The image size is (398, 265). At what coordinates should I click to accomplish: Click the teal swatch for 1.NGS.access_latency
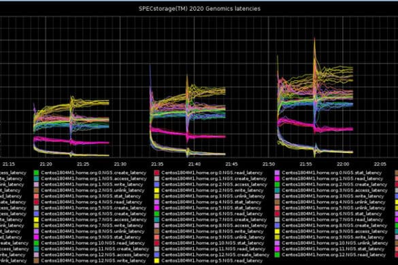(36, 179)
